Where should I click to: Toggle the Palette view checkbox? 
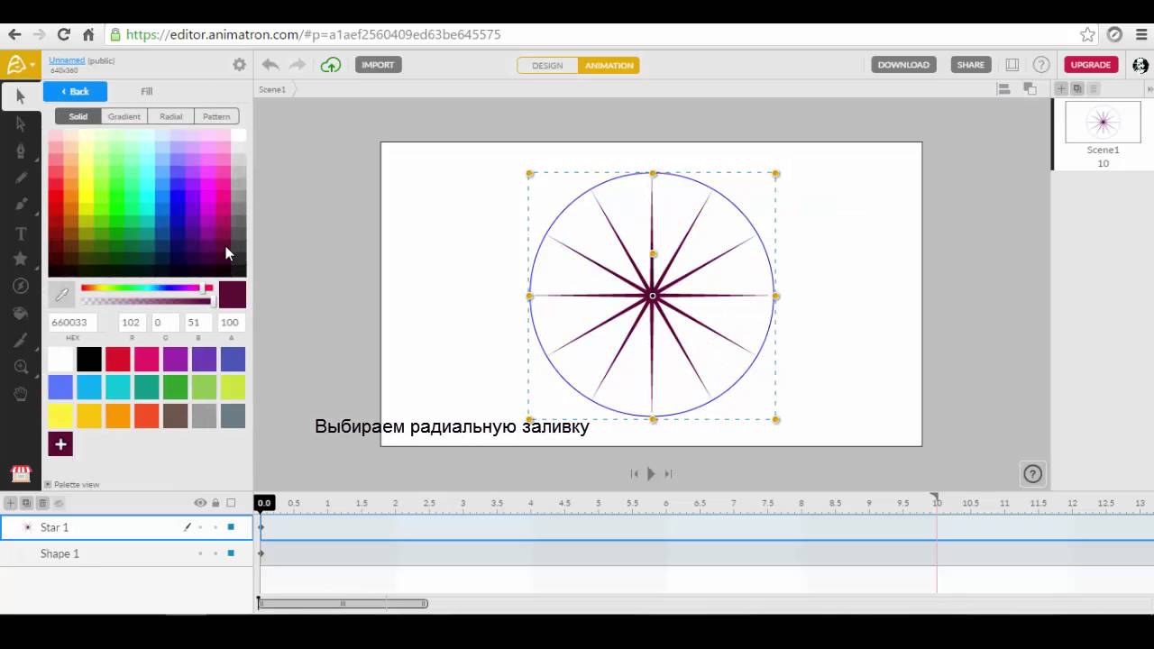point(48,484)
